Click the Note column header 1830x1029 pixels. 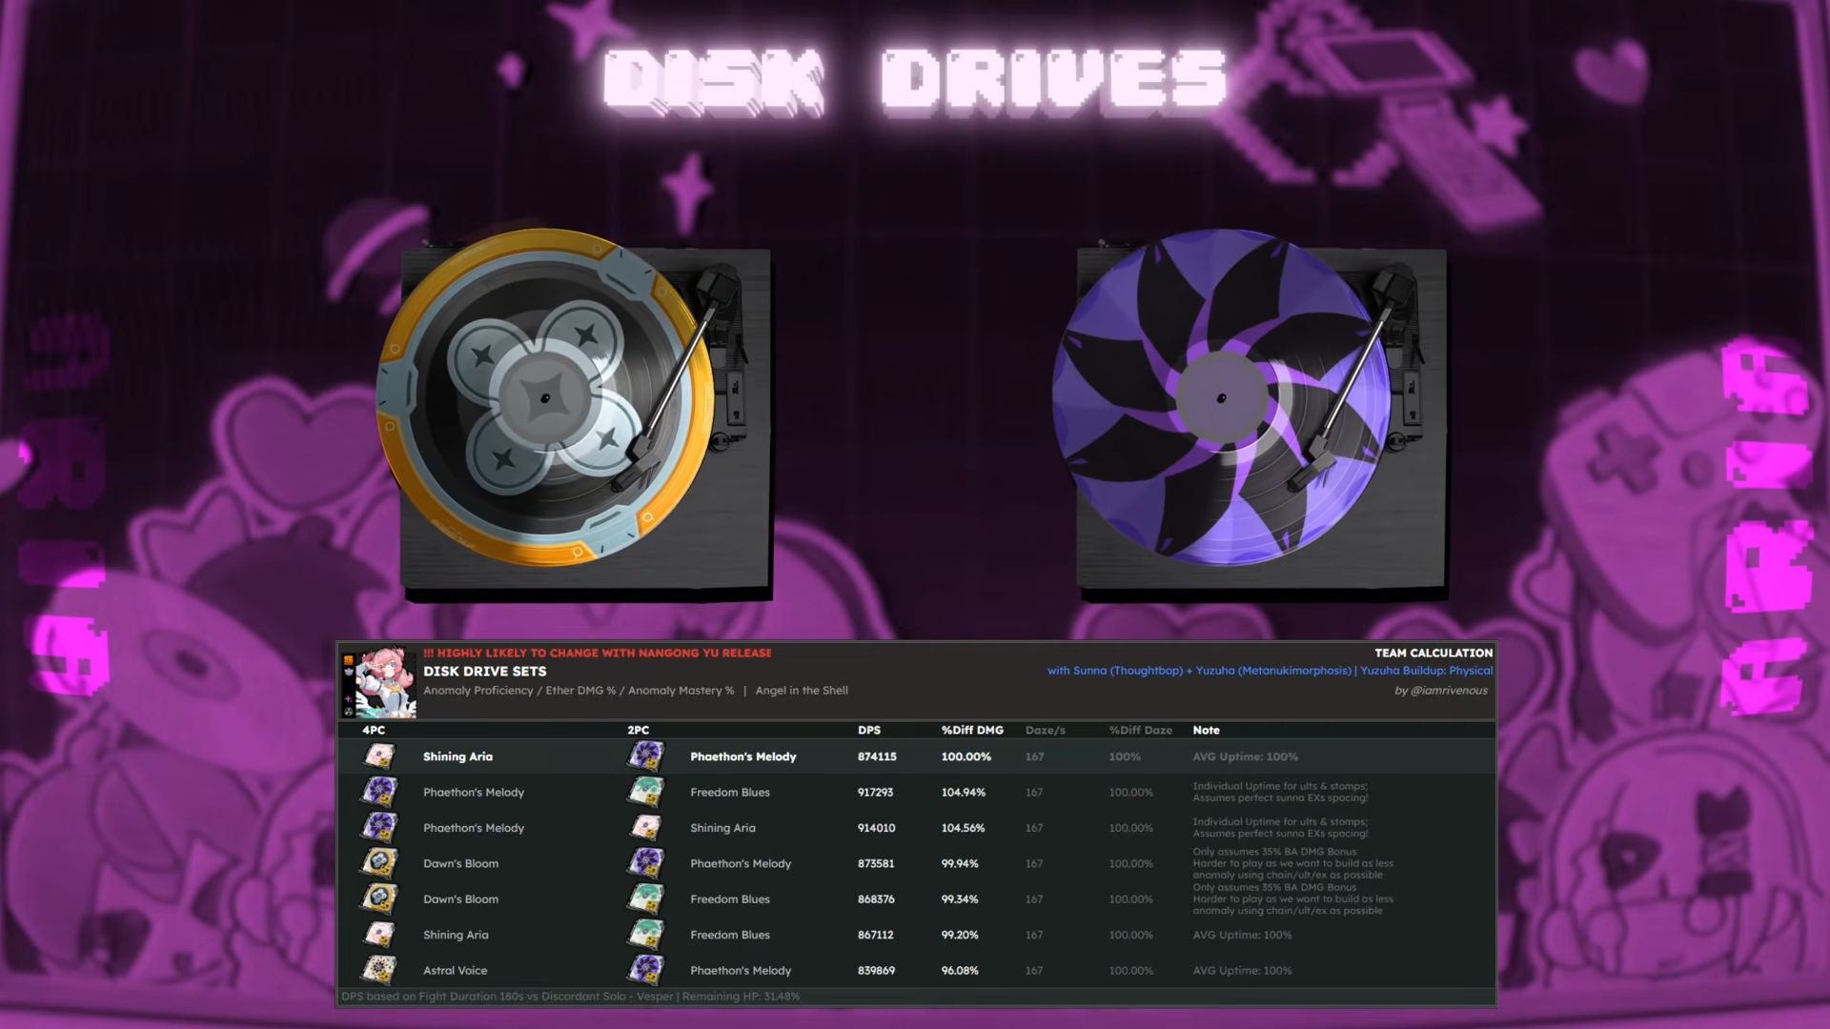coord(1206,730)
